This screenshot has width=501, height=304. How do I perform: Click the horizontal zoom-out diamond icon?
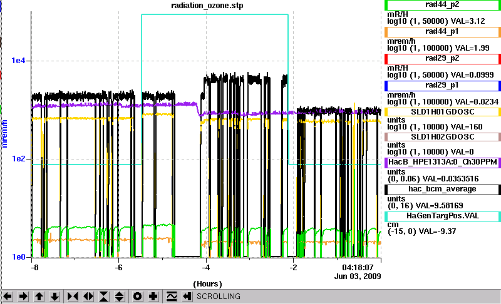[x=88, y=296]
